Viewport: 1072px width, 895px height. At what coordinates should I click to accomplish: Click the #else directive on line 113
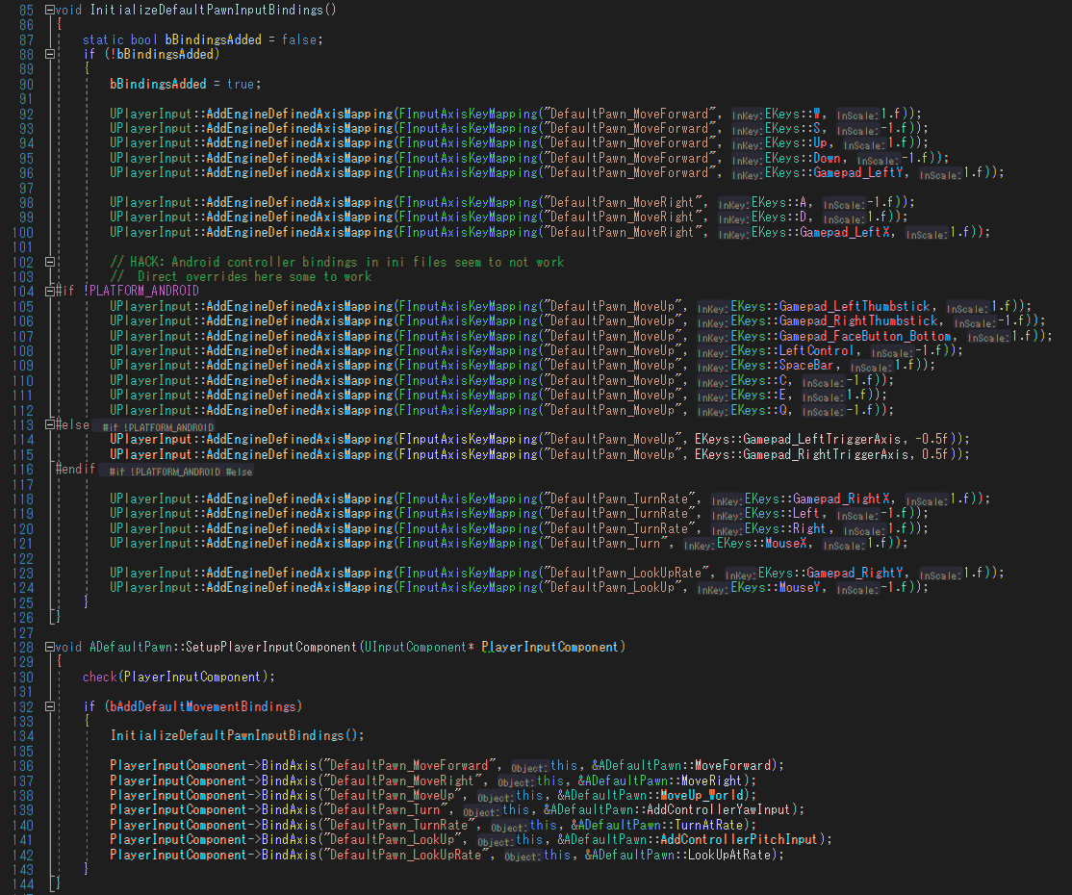pyautogui.click(x=72, y=424)
